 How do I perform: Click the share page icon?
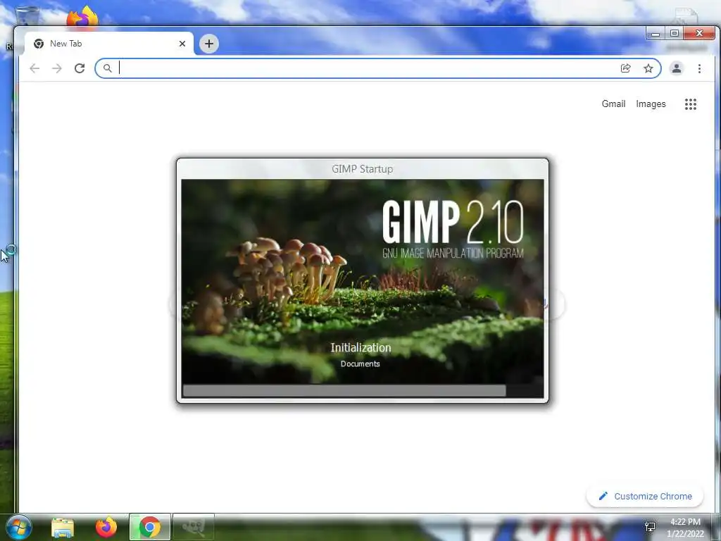[625, 68]
